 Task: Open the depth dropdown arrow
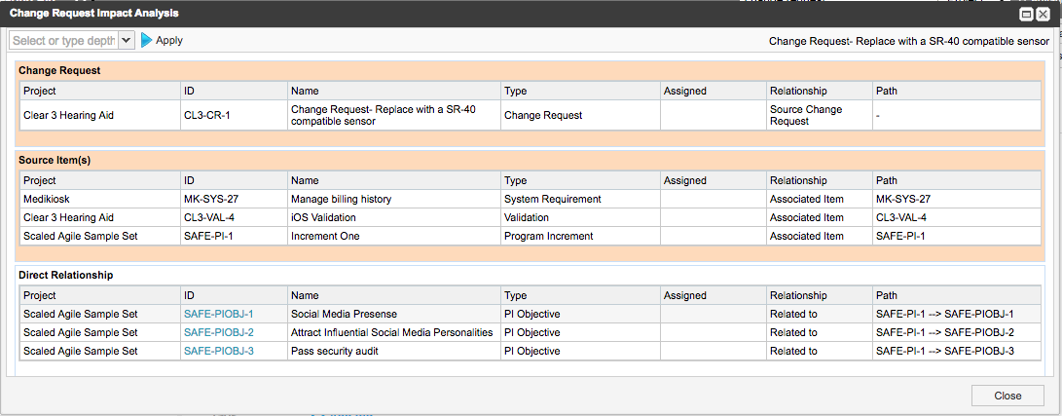(126, 40)
